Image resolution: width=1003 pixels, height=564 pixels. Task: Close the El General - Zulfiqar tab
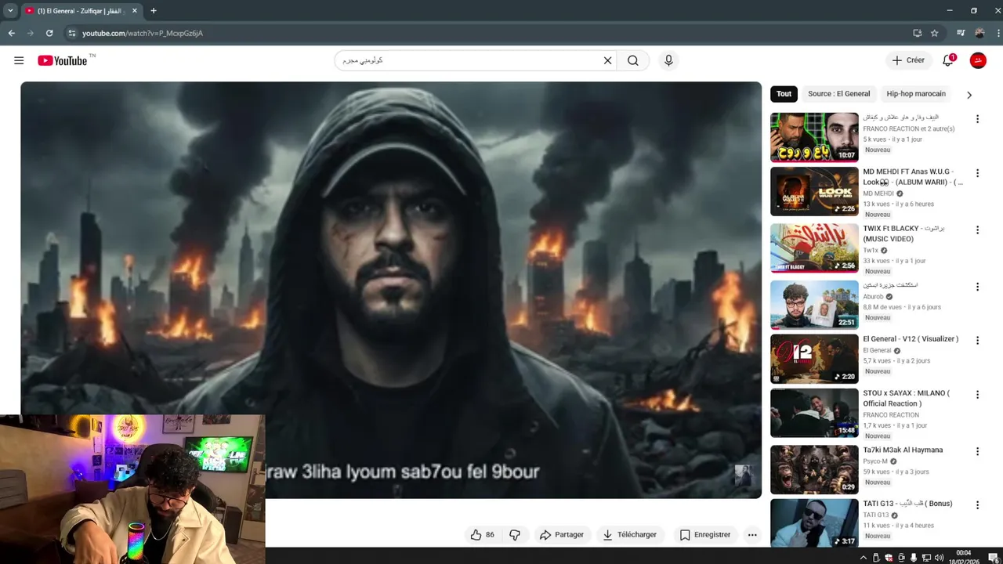[x=134, y=11]
